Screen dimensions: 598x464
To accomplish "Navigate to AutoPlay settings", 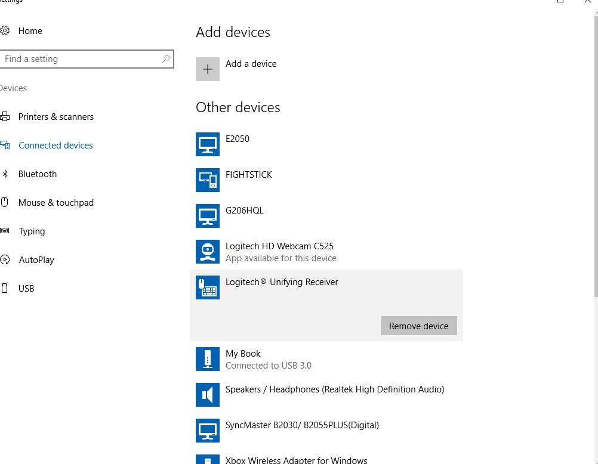I will [x=36, y=260].
